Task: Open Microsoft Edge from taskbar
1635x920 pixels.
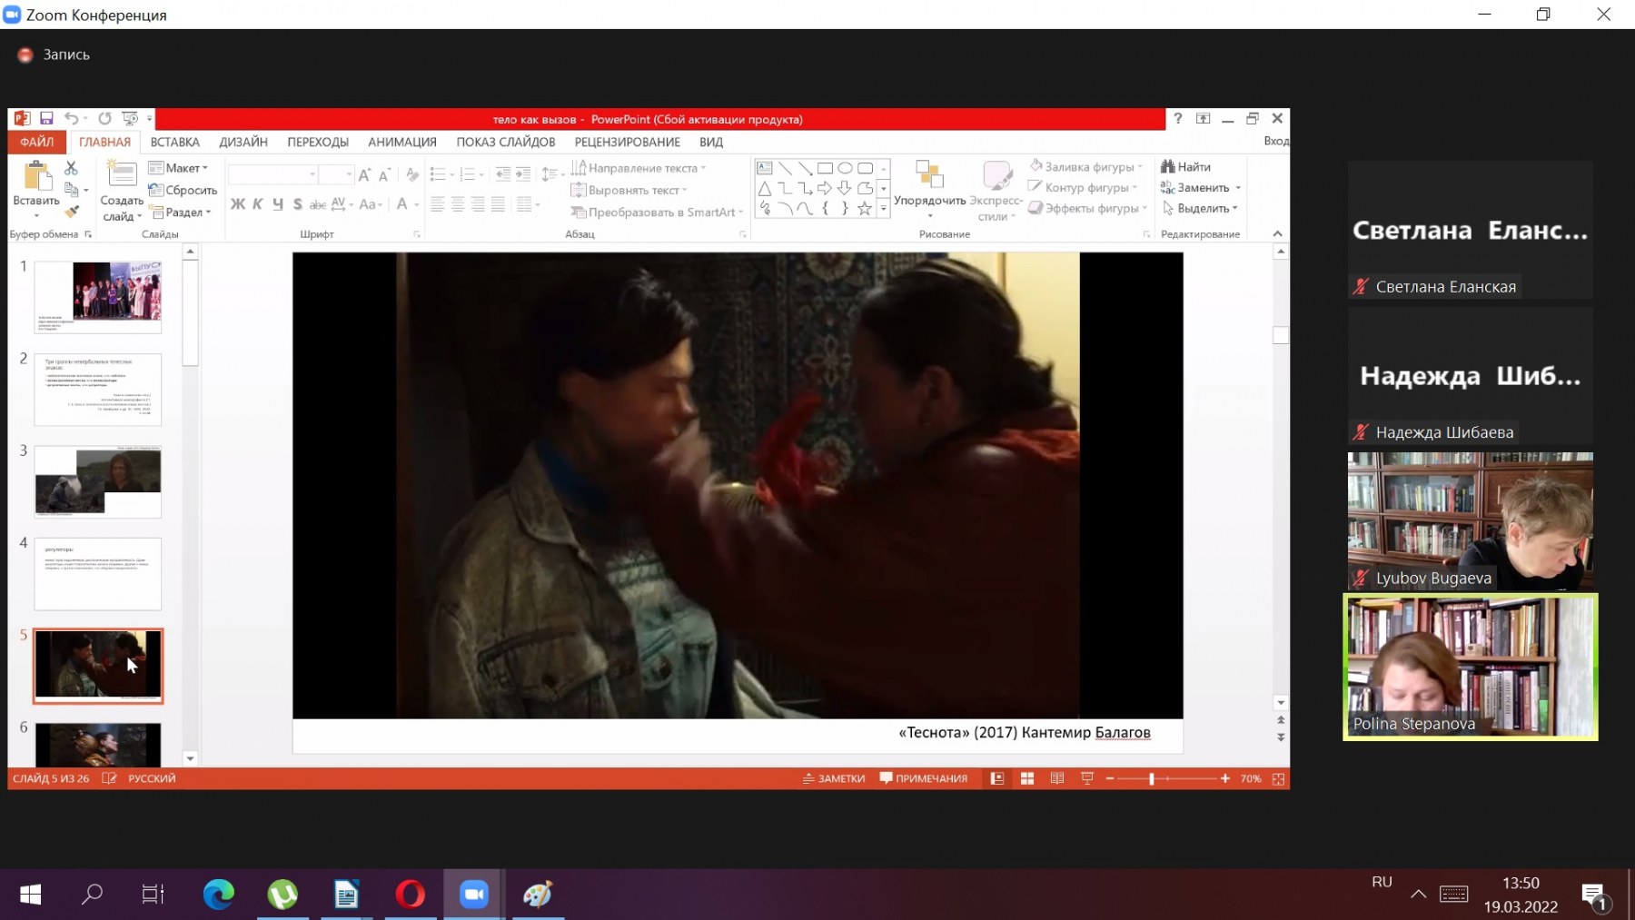Action: [x=218, y=895]
